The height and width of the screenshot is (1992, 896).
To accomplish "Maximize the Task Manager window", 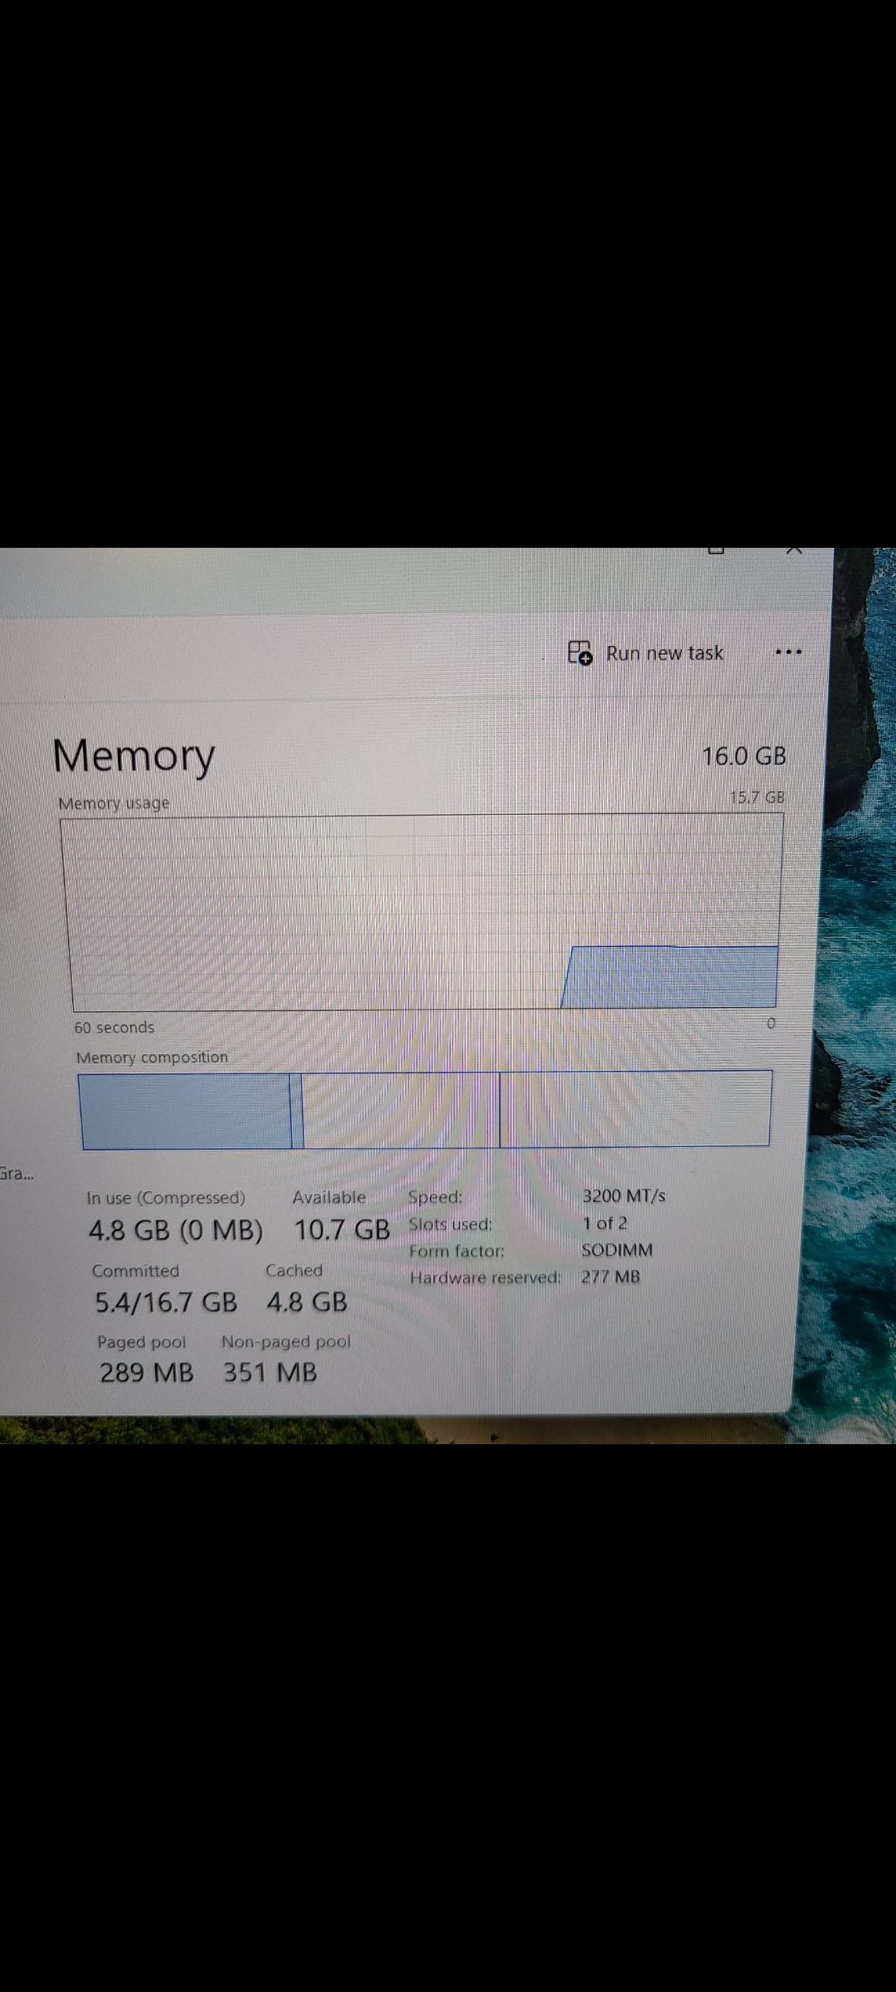I will tap(717, 550).
